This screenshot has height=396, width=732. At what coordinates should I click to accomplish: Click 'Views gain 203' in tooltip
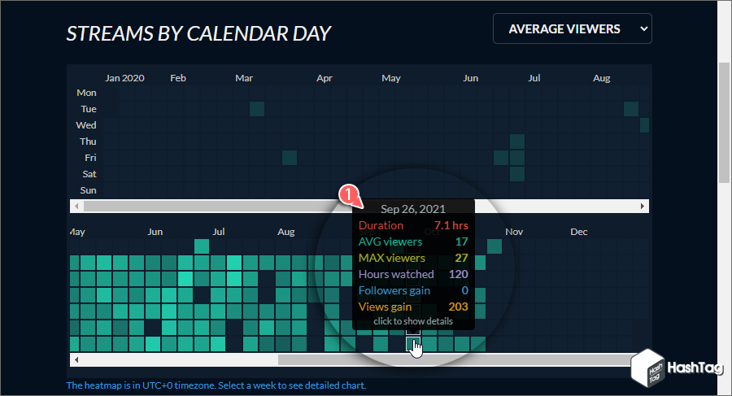point(413,307)
